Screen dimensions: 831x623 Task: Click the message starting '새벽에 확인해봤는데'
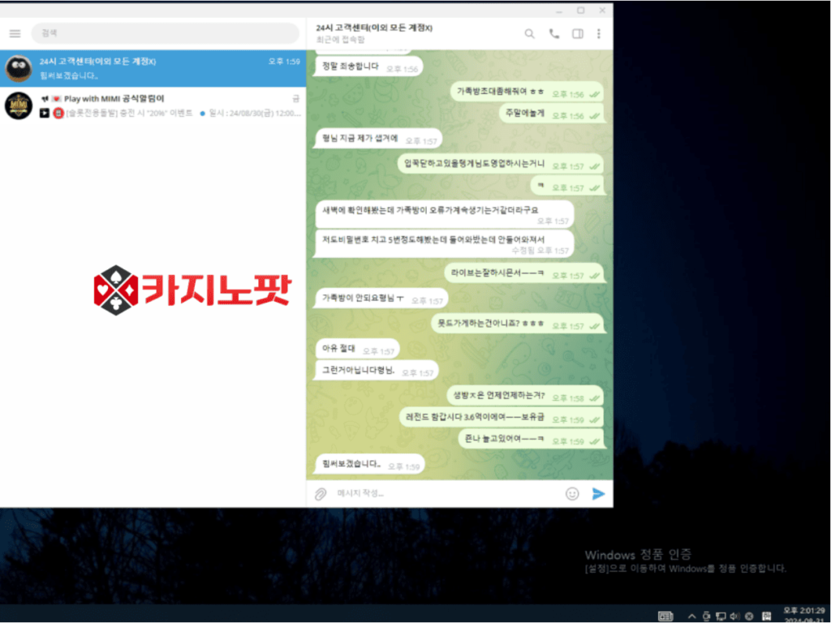[445, 214]
